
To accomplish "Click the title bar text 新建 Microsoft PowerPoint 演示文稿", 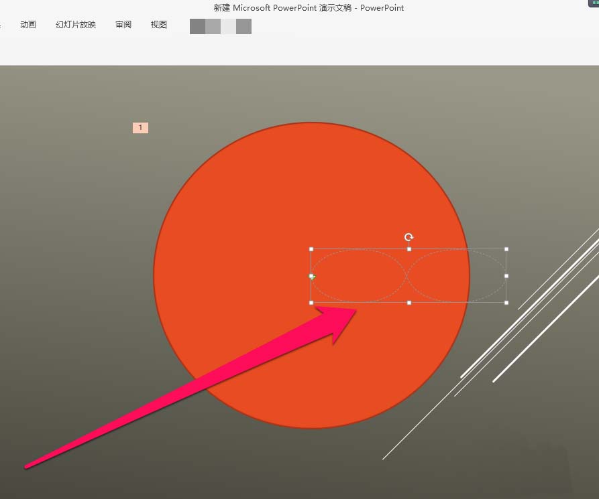I will tap(282, 7).
